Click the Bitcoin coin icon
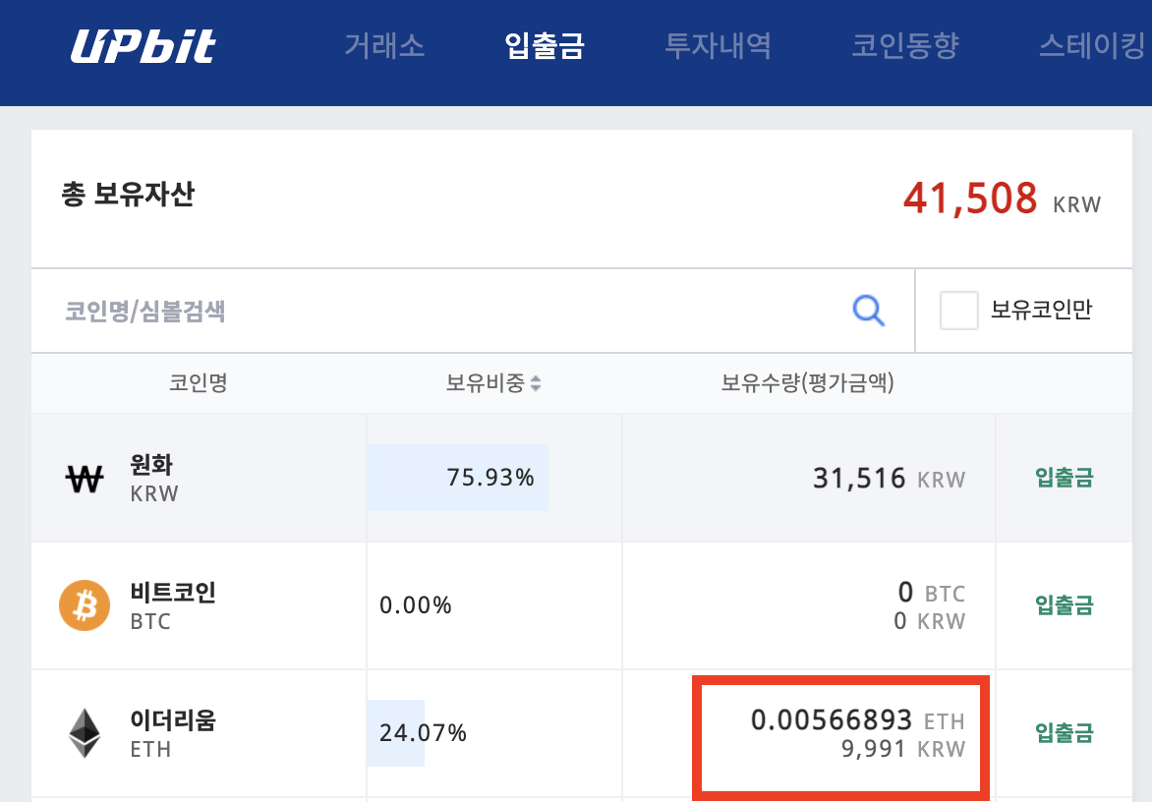 coord(85,605)
